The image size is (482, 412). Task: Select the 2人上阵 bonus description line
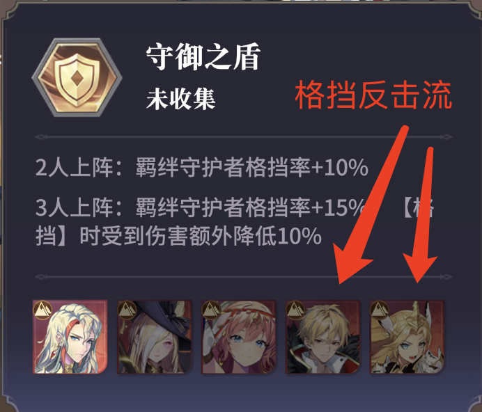tap(202, 168)
